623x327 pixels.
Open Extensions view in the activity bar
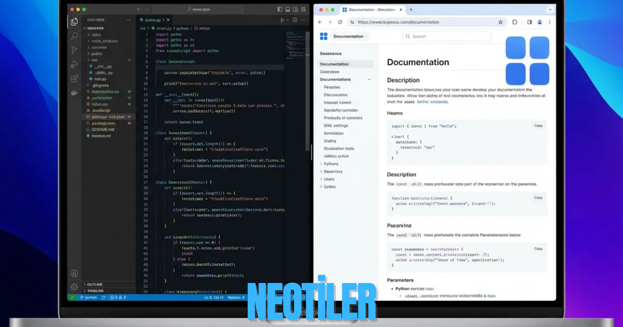pos(74,79)
